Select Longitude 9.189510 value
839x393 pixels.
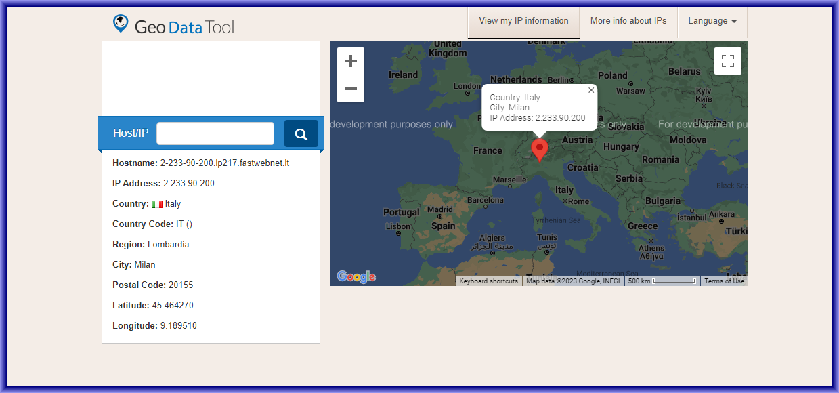pyautogui.click(x=179, y=326)
